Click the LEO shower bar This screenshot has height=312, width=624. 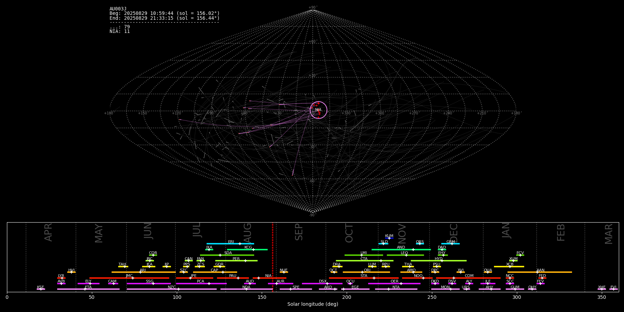(x=405, y=255)
